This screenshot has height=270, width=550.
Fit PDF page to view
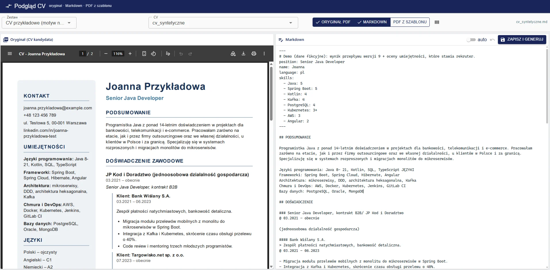(144, 54)
